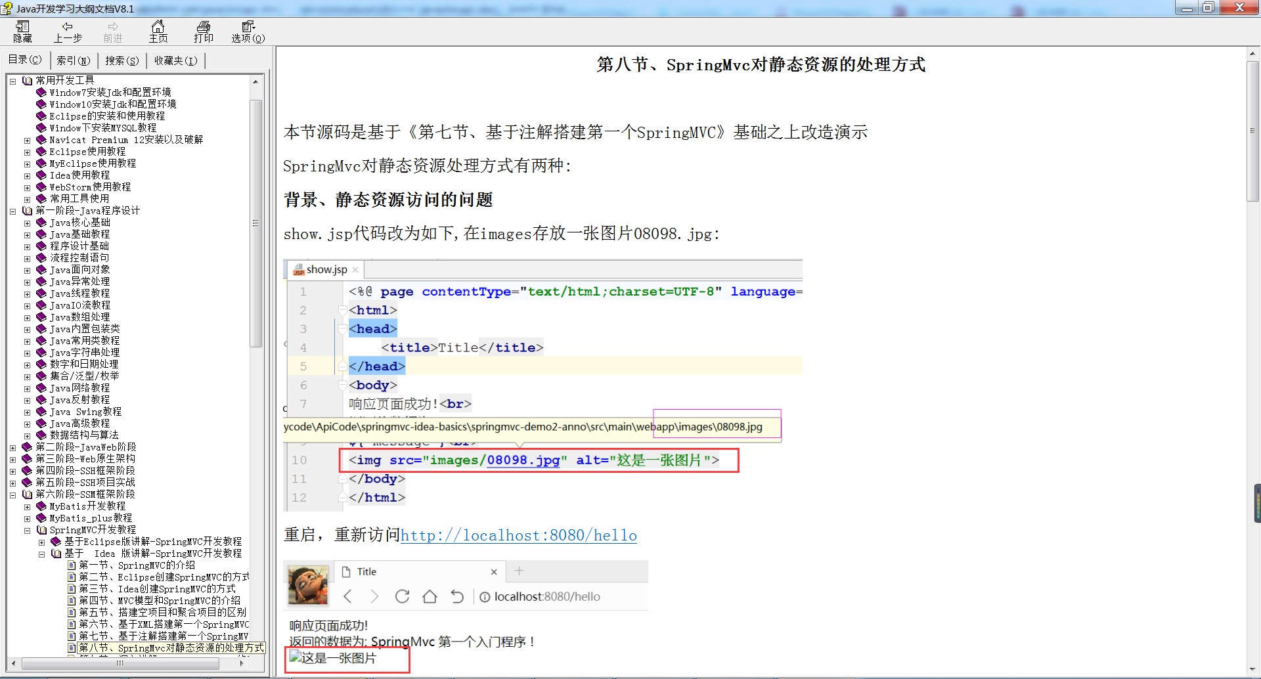Select the Window10安装Jdk和配置环境 entry
The width and height of the screenshot is (1261, 679).
pyautogui.click(x=113, y=104)
